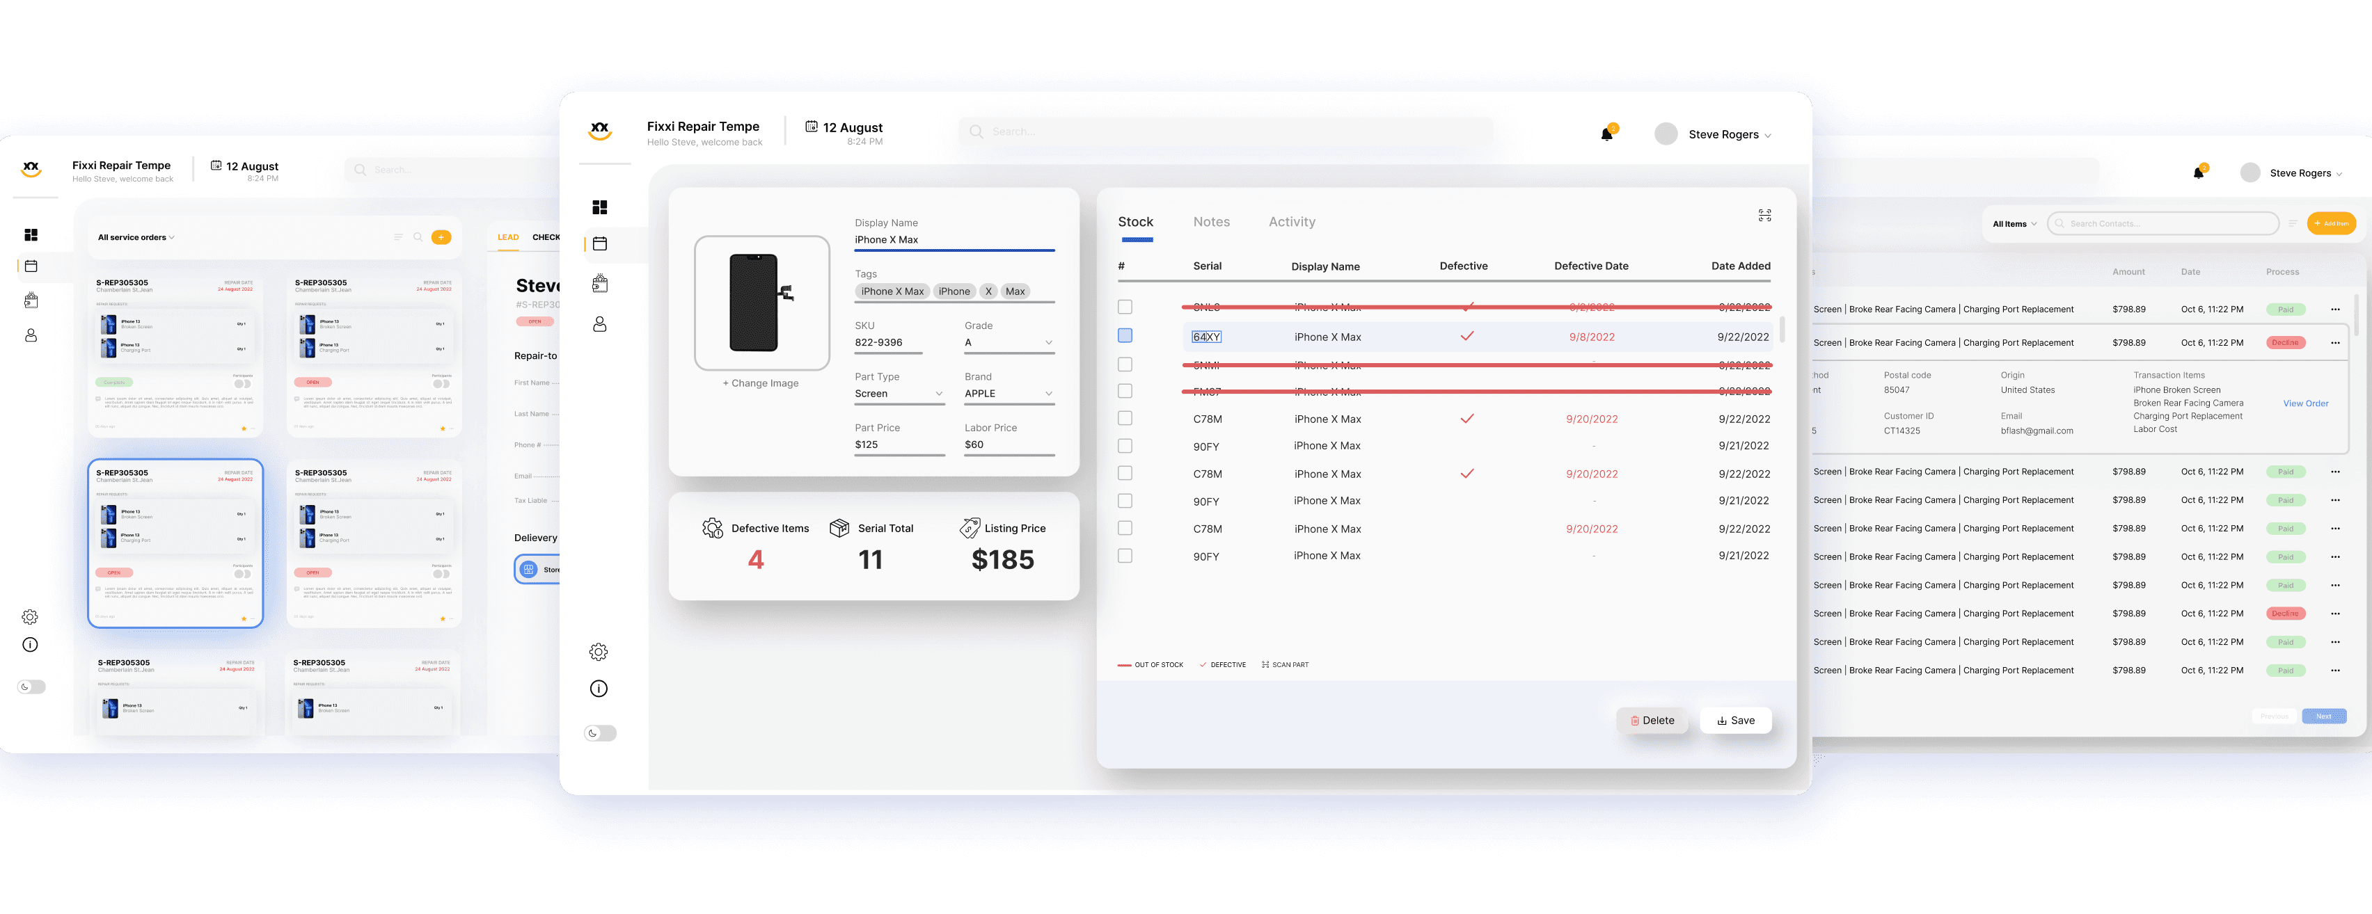Tick the checkbox on the first 90FY row
This screenshot has height=914, width=2372.
[x=1124, y=445]
